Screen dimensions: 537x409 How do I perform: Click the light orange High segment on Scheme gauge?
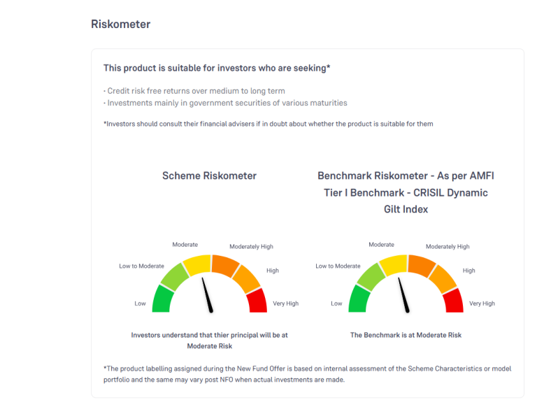(246, 278)
